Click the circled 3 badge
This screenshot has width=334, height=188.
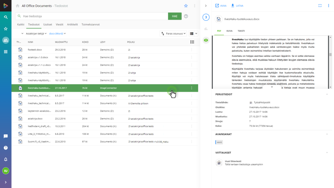206,17
